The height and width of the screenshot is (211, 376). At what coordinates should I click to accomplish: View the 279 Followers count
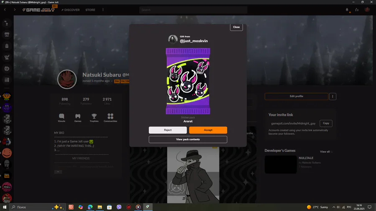[86, 101]
